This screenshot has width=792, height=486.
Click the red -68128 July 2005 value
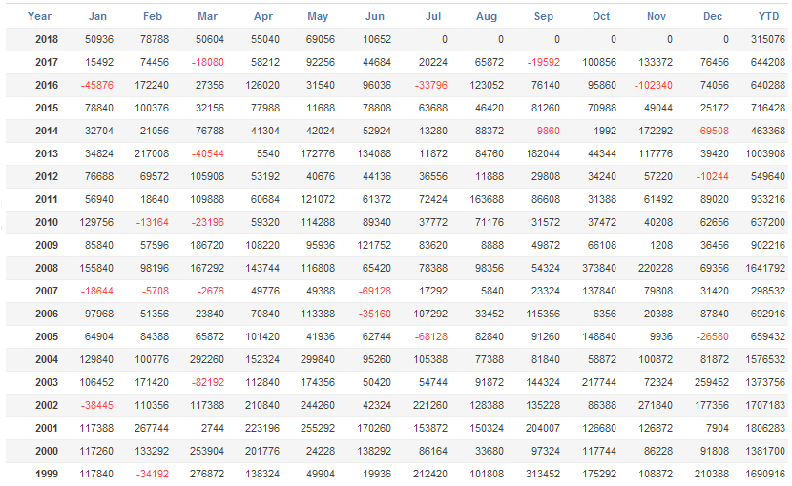pyautogui.click(x=431, y=336)
